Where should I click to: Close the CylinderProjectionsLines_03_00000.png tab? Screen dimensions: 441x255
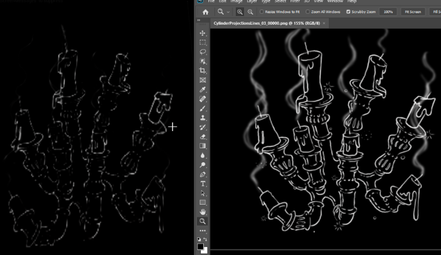point(324,23)
